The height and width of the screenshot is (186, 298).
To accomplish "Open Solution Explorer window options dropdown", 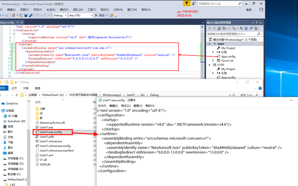I will pyautogui.click(x=253, y=22).
